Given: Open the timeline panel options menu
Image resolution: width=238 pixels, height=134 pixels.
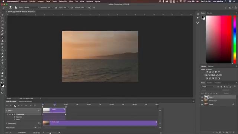Looking at the screenshot, I should [193, 101].
